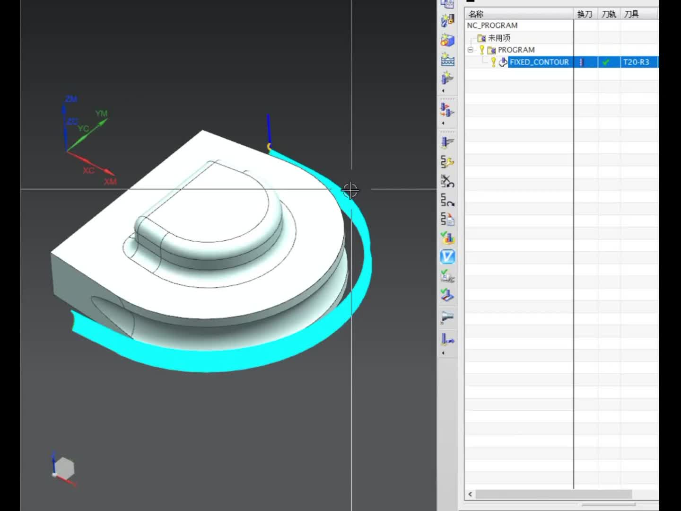Click the Create Method icon
Image resolution: width=681 pixels, height=511 pixels.
pyautogui.click(x=447, y=60)
